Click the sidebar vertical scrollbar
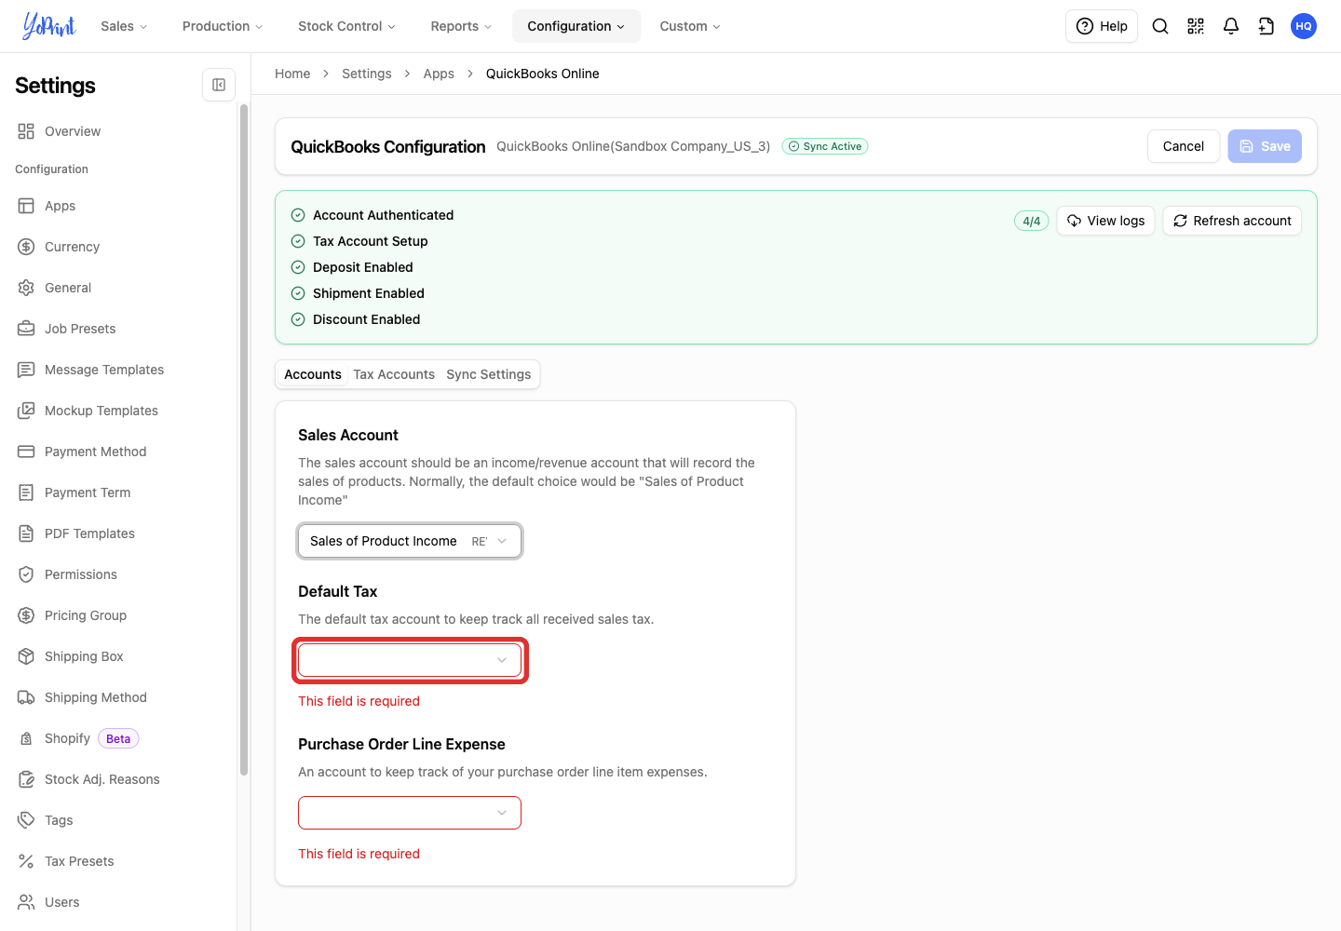The width and height of the screenshot is (1341, 931). (244, 439)
